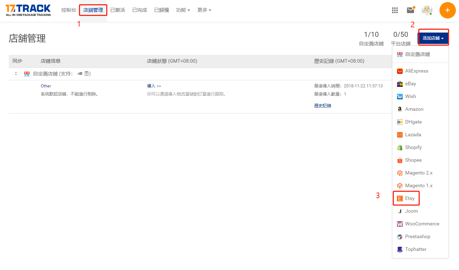The width and height of the screenshot is (459, 270).
Task: Click the Shopify bag icon
Action: tap(400, 147)
